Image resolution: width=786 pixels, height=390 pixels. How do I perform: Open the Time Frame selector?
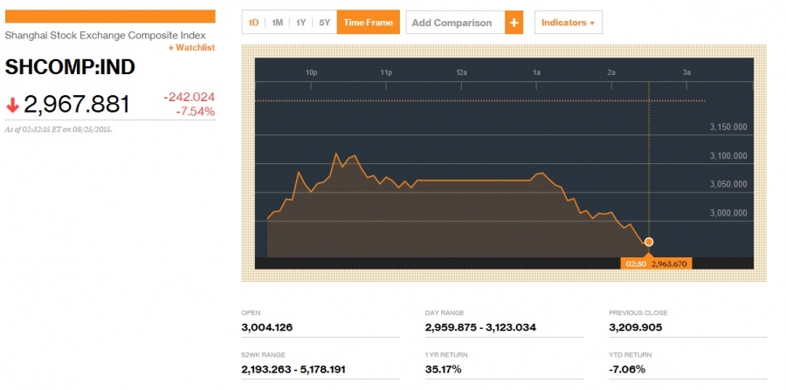point(368,23)
